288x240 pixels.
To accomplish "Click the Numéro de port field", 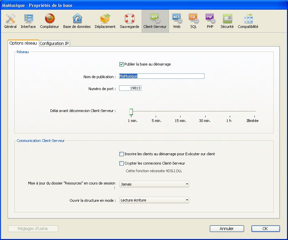I will click(x=130, y=88).
